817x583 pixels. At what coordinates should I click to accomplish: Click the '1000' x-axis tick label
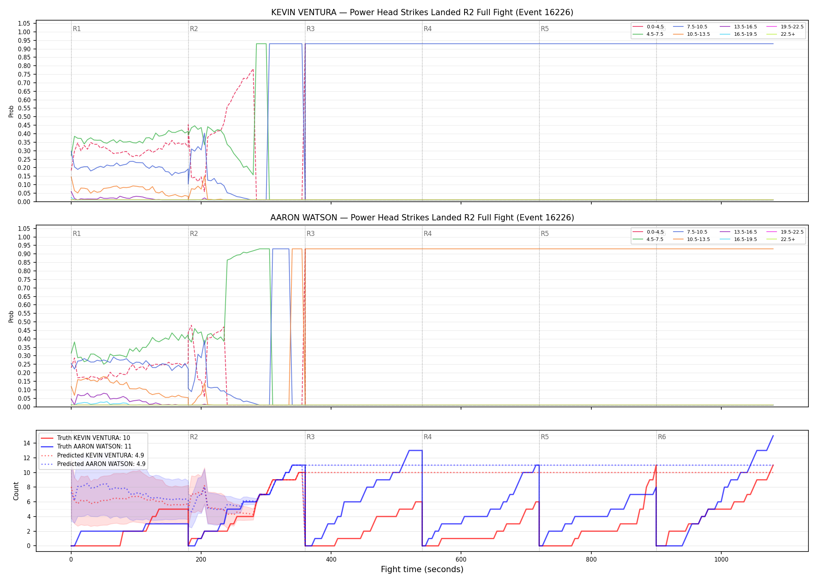click(x=721, y=560)
